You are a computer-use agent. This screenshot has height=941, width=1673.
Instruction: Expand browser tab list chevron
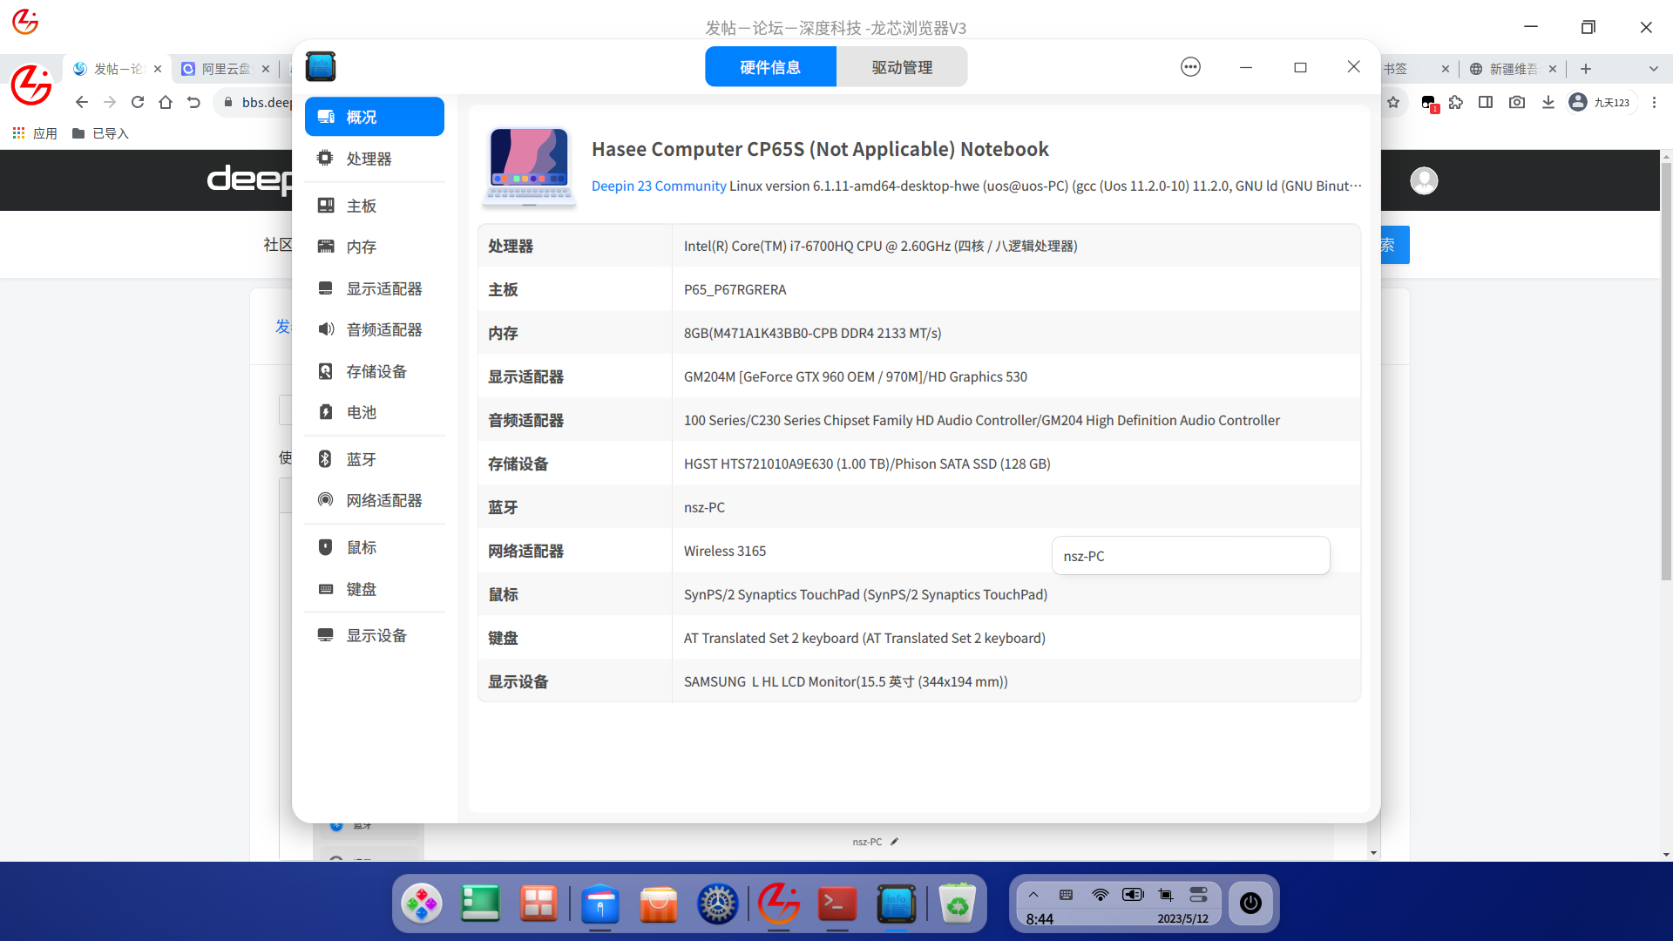point(1653,69)
